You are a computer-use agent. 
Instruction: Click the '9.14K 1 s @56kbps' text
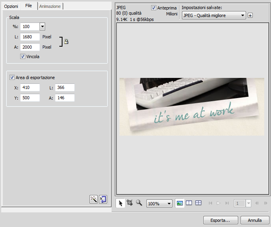click(135, 19)
